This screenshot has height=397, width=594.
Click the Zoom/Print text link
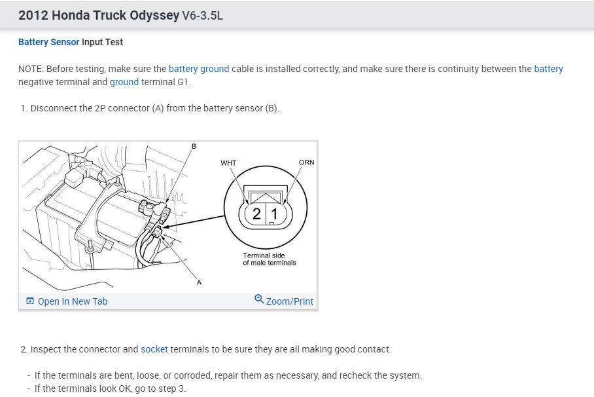[x=290, y=301]
